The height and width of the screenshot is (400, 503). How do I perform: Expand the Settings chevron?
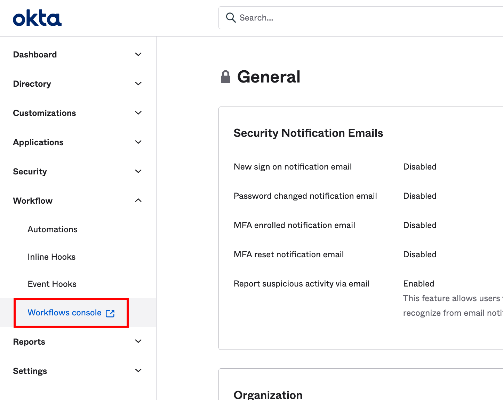pyautogui.click(x=138, y=371)
